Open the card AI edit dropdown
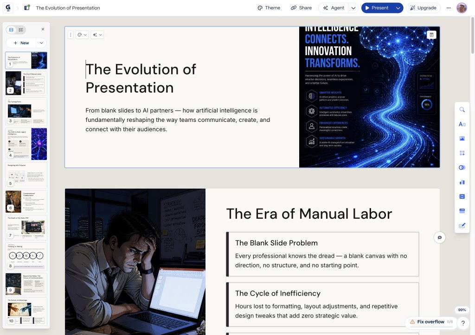This screenshot has height=335, width=475. pos(97,35)
